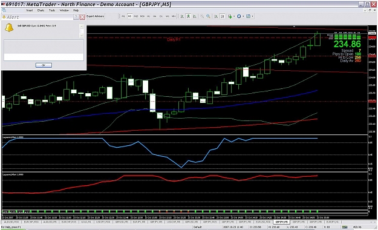The width and height of the screenshot is (378, 230).
Task: Select the M5 timeframe
Action: 129,16
